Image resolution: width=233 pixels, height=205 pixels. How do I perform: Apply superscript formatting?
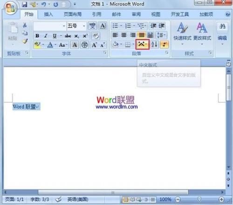point(85,36)
